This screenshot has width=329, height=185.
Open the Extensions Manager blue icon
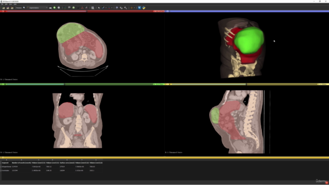pos(139,8)
